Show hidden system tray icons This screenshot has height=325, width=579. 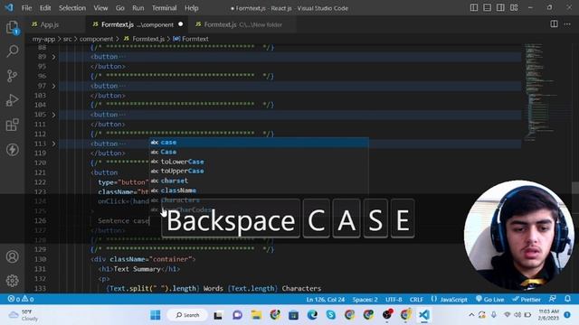tap(471, 315)
